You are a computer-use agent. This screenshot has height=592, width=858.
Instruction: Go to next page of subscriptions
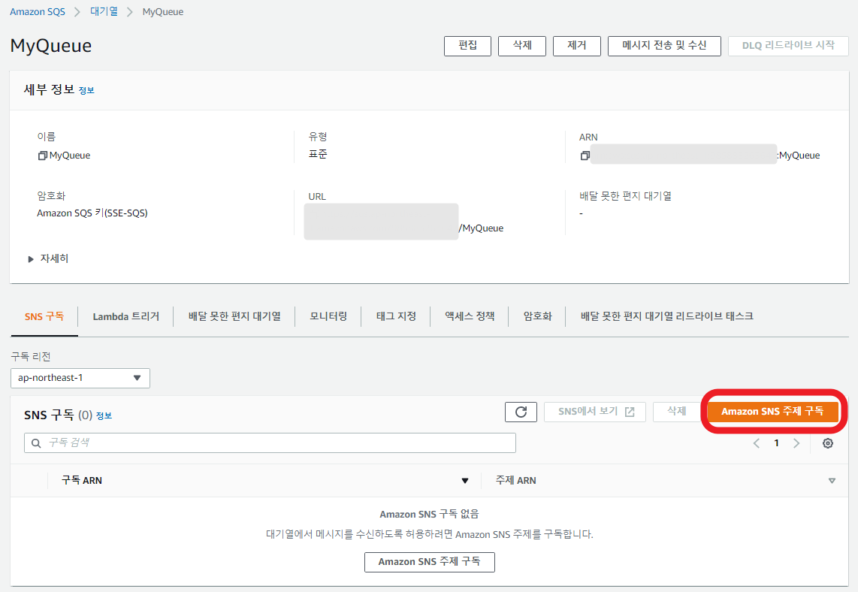click(x=796, y=443)
